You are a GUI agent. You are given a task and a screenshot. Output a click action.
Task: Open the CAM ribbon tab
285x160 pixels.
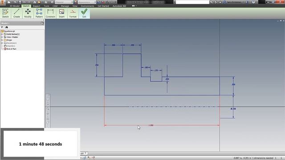55,6
